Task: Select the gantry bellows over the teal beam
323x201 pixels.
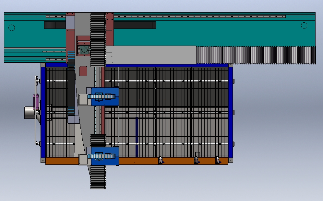Action: (x=98, y=39)
